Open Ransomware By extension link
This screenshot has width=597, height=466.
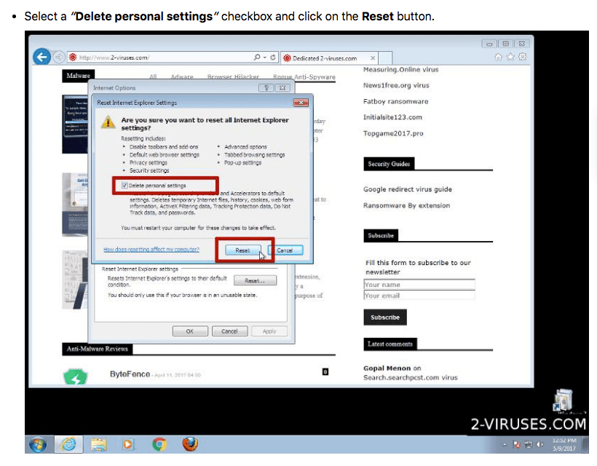[x=406, y=205]
